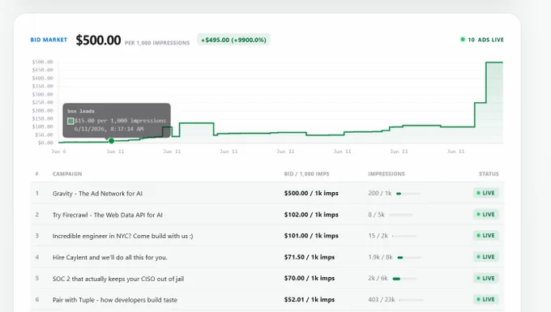Viewport: 551px width, 312px height.
Task: Click the BID MARKET label
Action: 49,40
